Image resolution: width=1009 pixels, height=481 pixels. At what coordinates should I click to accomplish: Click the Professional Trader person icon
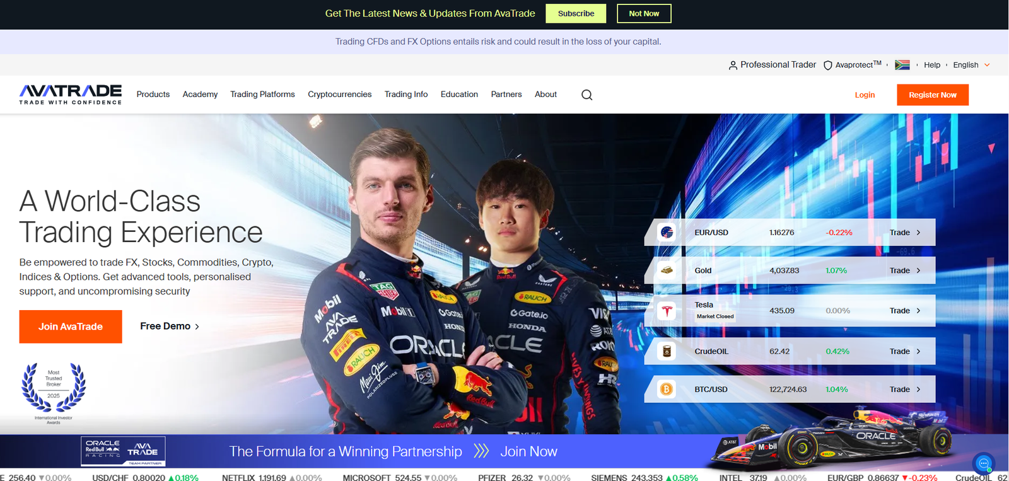click(732, 65)
